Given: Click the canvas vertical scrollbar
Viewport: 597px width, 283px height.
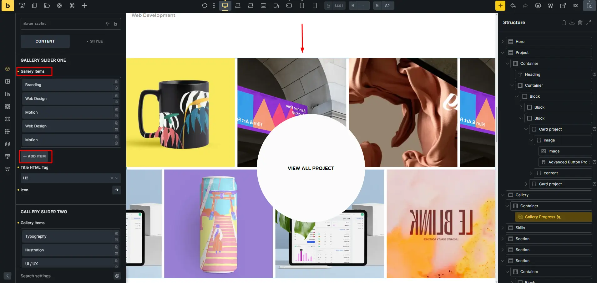Looking at the screenshot, I should click(x=496, y=125).
